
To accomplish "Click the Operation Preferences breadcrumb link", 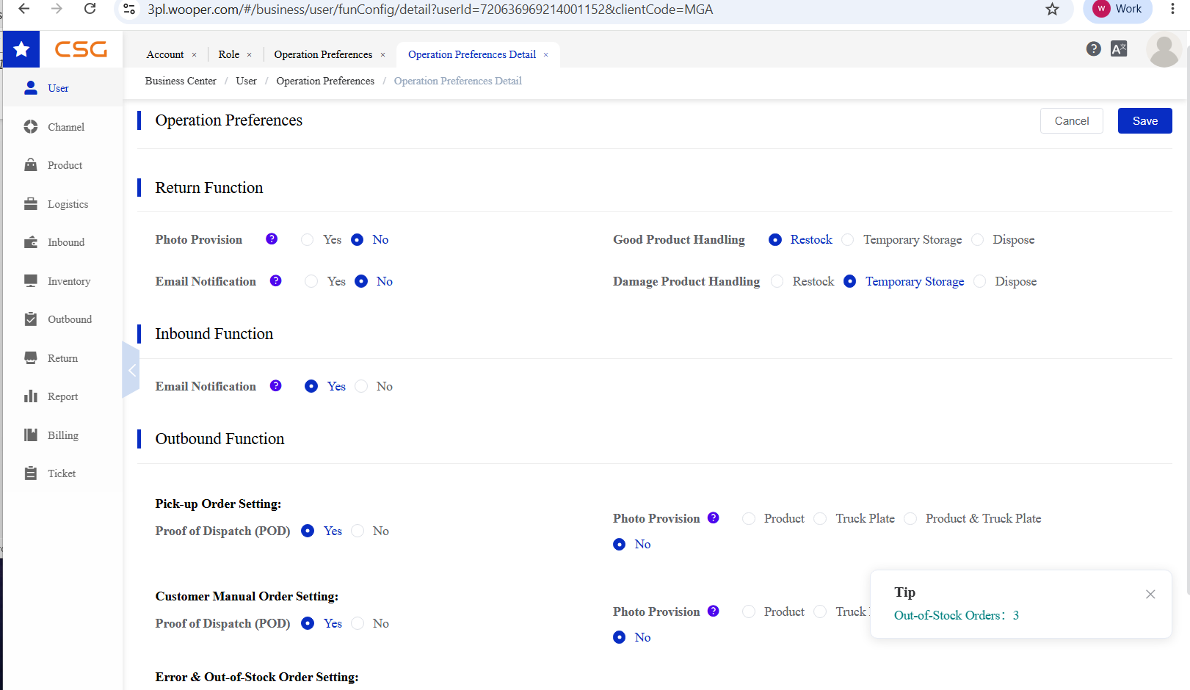I will point(325,81).
